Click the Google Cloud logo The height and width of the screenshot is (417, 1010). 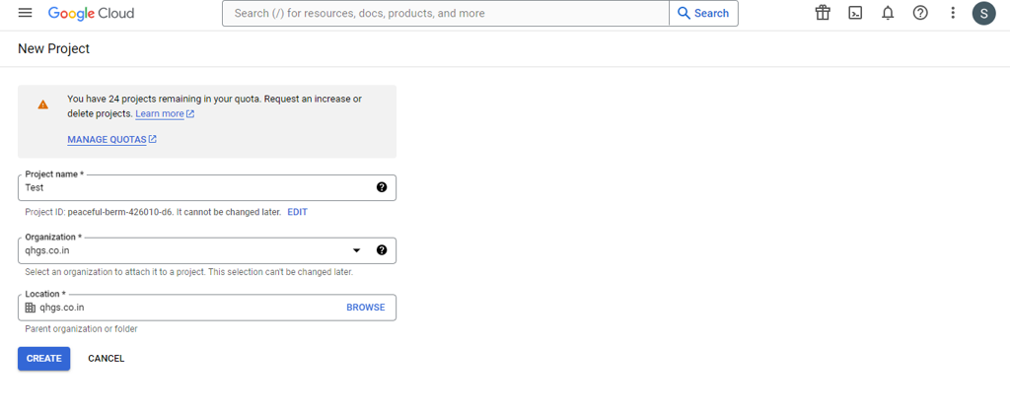[91, 14]
